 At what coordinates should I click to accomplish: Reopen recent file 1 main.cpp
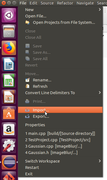pyautogui.click(x=60, y=133)
